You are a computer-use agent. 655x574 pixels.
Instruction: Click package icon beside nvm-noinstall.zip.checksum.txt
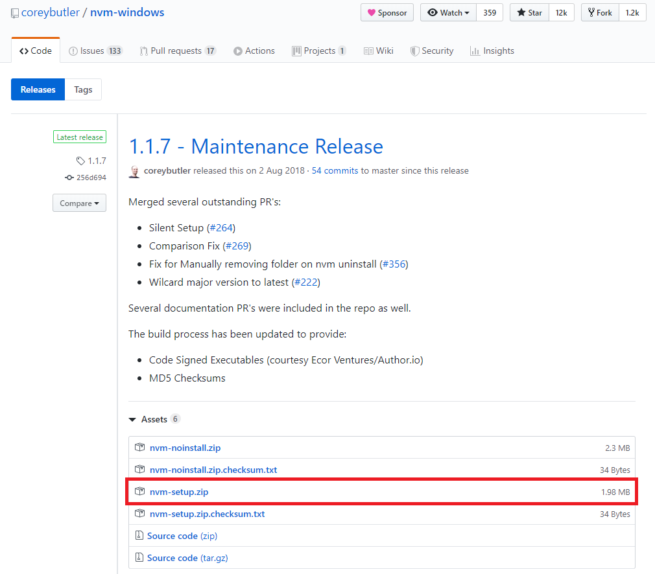[139, 469]
